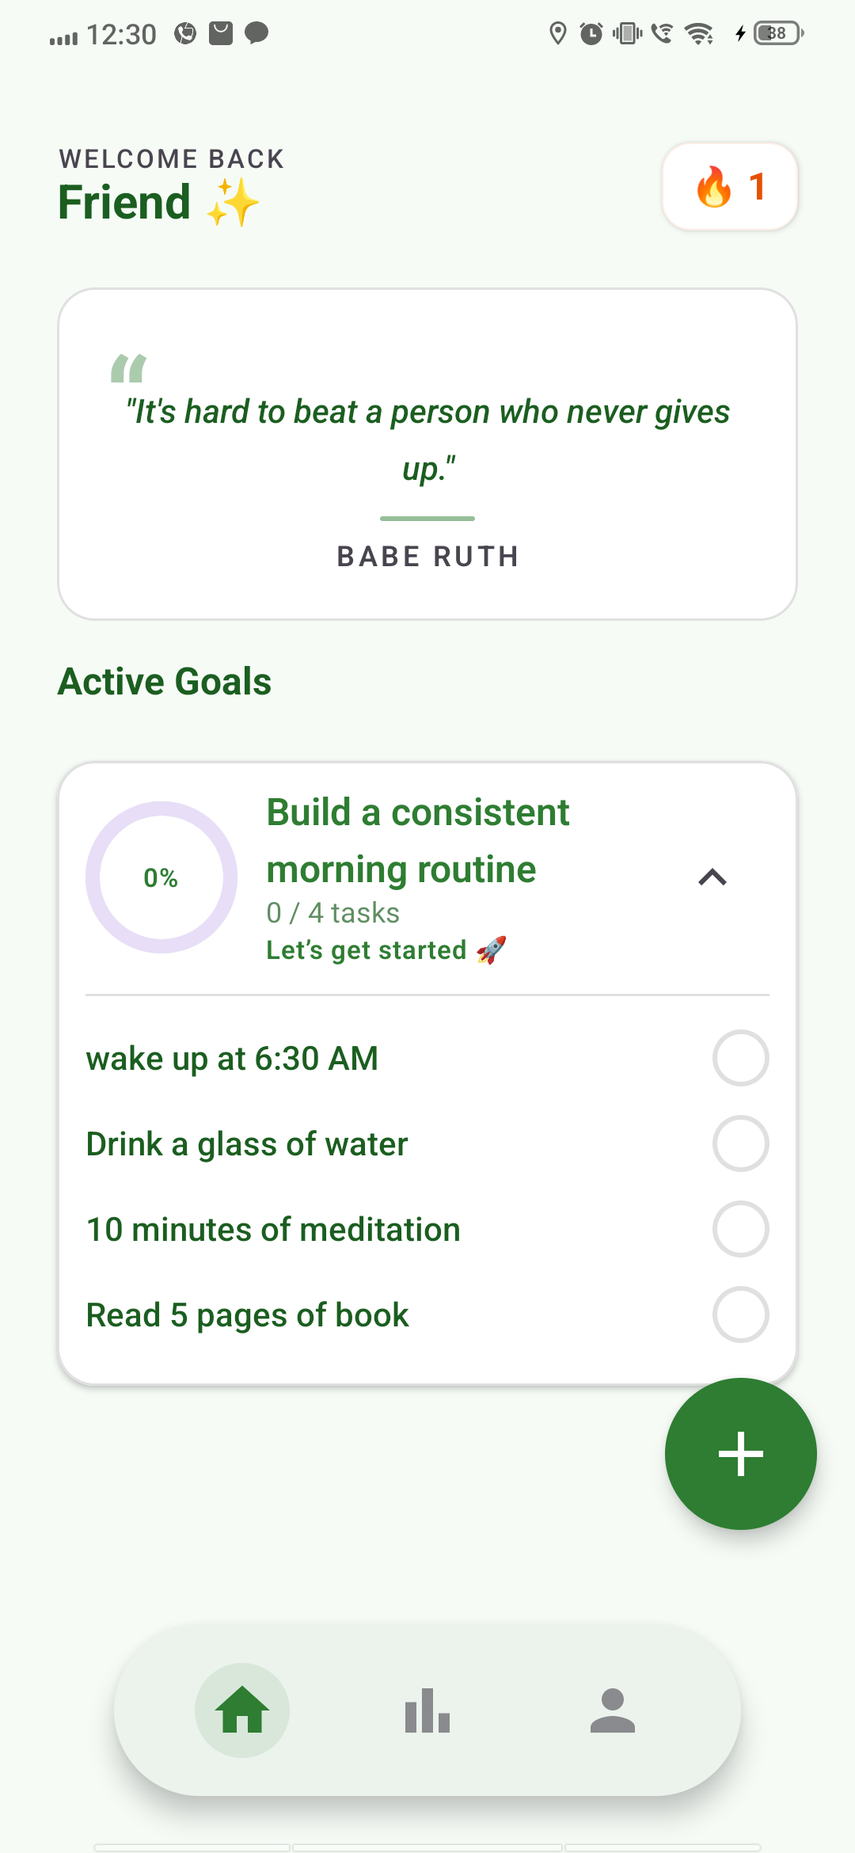Image resolution: width=855 pixels, height=1853 pixels.
Task: Switch to the statistics bar chart tab
Action: click(427, 1710)
